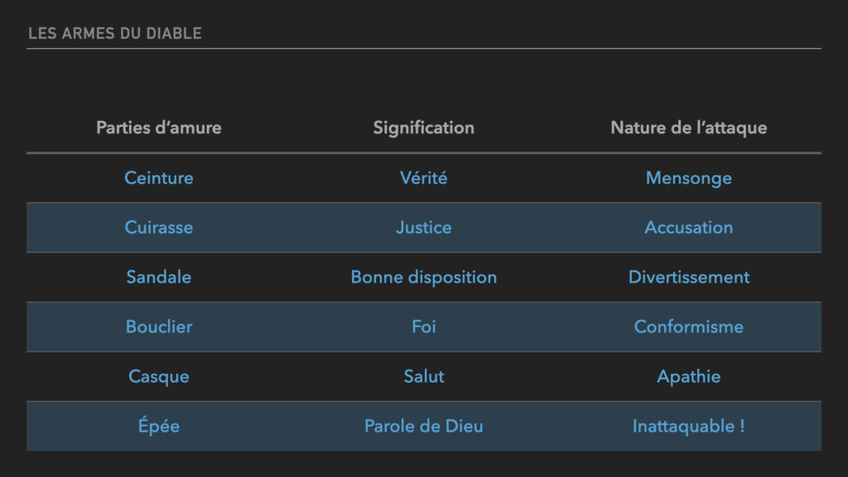Click the "Ceinture" table cell
Viewport: 848px width, 477px height.
[159, 177]
